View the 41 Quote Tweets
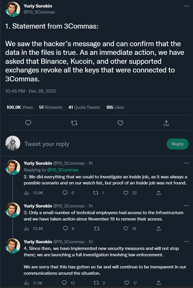Viewport: 193px width, 288px height. (x=84, y=107)
